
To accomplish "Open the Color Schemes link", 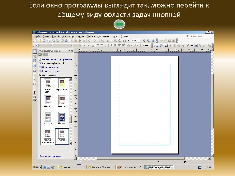I will point(50,67).
